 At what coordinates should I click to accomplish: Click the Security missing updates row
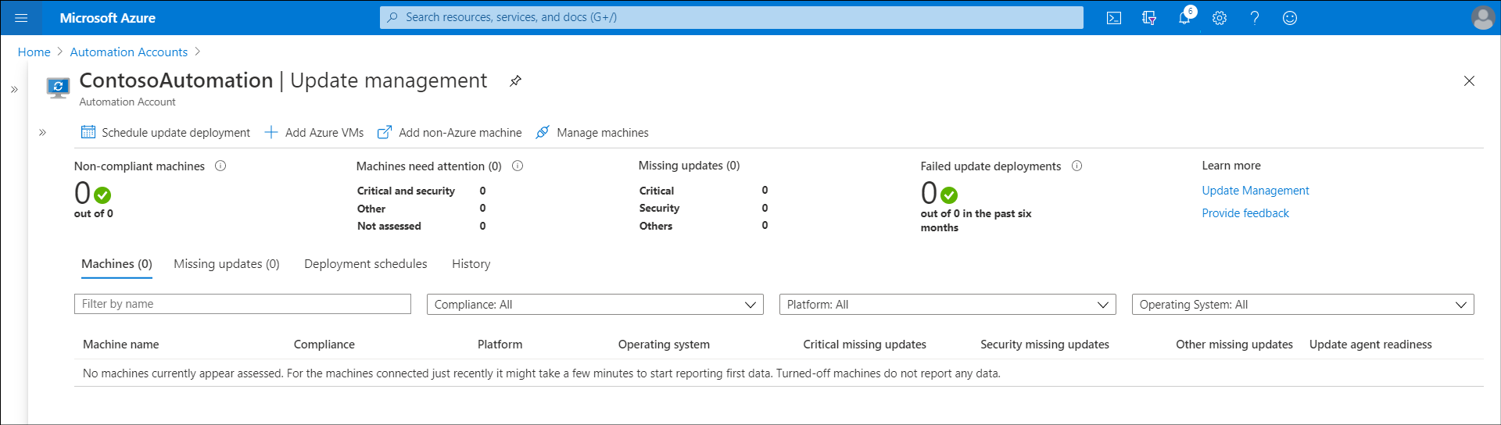pyautogui.click(x=704, y=208)
